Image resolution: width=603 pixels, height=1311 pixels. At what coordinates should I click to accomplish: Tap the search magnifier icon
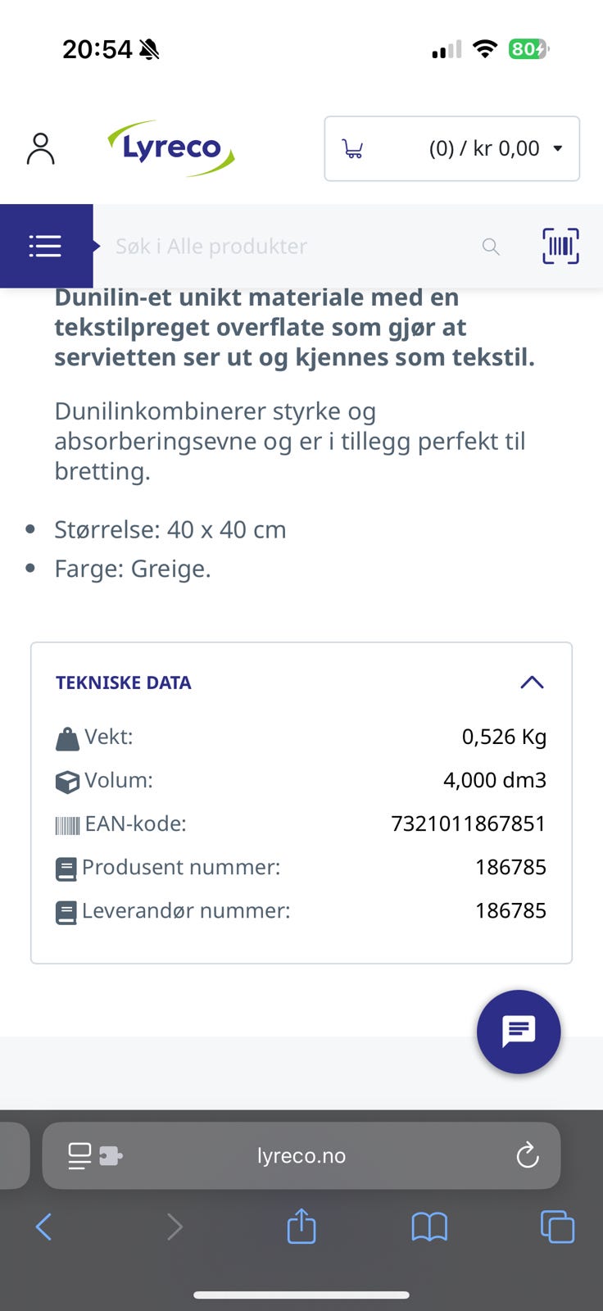coord(491,247)
